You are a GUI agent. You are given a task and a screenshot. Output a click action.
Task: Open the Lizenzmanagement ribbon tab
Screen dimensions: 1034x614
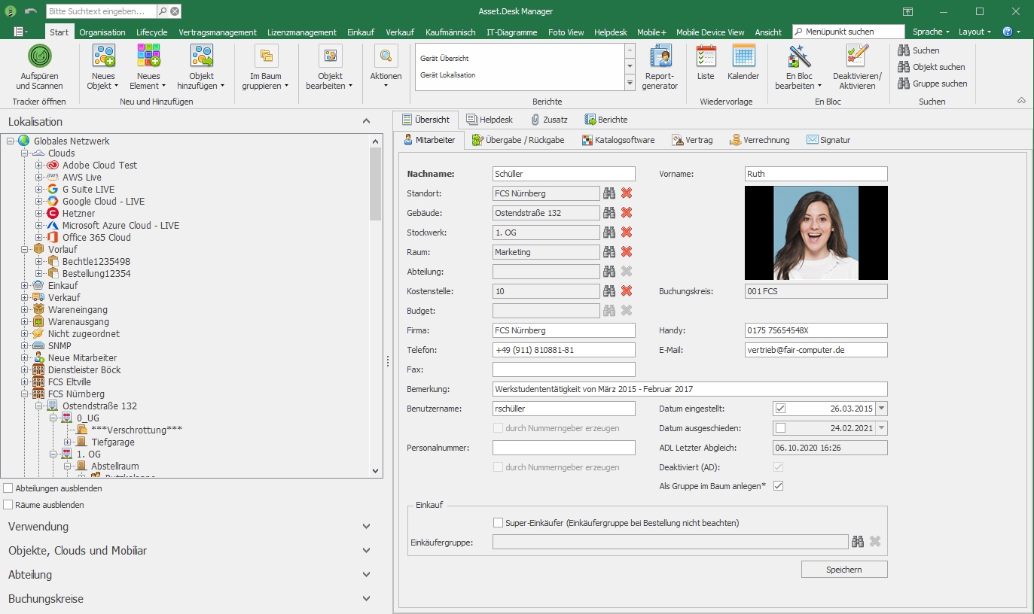(301, 32)
